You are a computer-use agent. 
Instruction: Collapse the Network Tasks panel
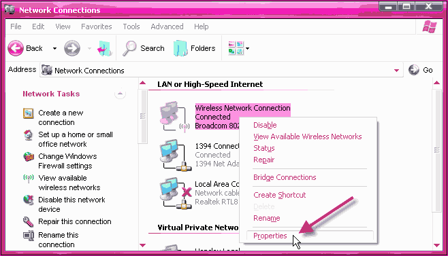pyautogui.click(x=120, y=94)
